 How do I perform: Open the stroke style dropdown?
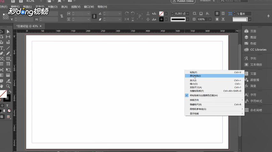pyautogui.click(x=187, y=19)
